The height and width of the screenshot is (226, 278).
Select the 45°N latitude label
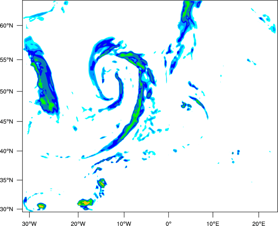point(7,121)
